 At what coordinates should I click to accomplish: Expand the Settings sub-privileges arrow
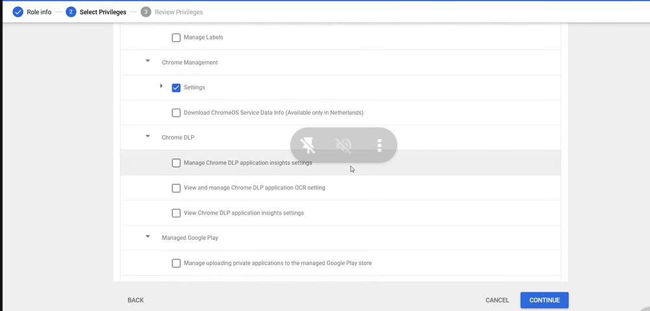pos(161,87)
